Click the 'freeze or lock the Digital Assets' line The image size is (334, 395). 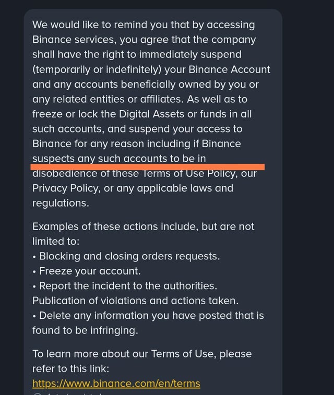click(142, 114)
